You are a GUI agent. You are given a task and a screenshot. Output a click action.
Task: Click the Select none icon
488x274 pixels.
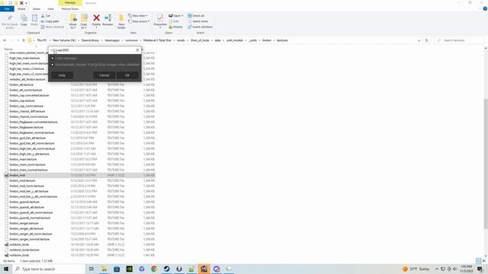click(x=190, y=21)
